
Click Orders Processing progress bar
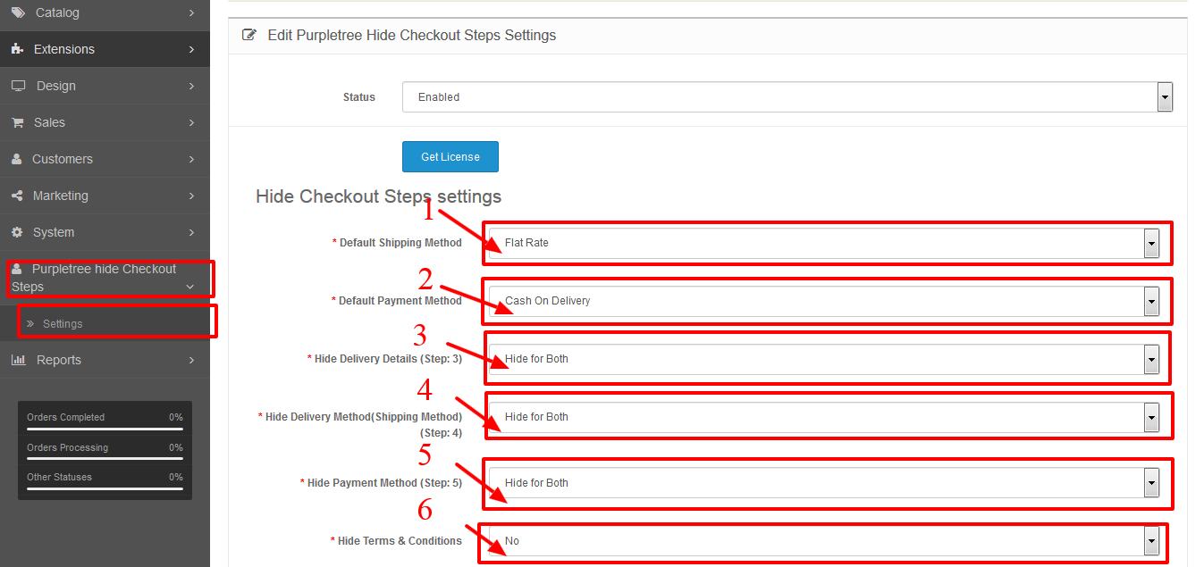tap(105, 459)
